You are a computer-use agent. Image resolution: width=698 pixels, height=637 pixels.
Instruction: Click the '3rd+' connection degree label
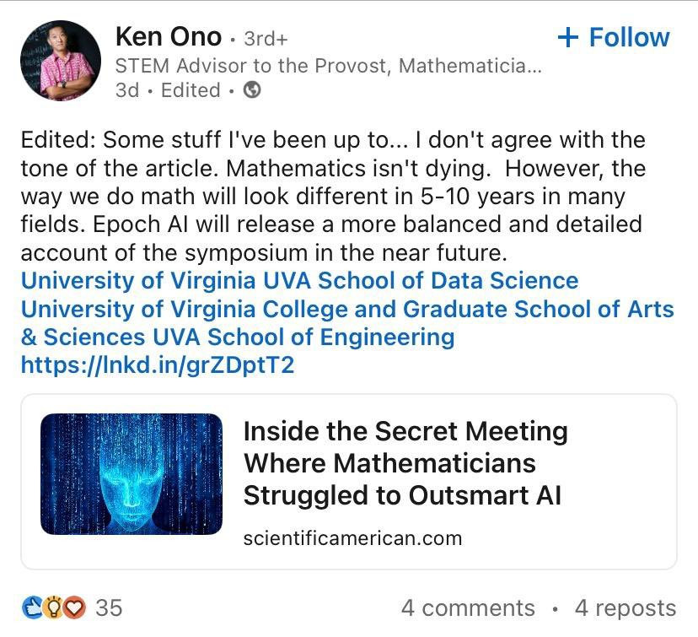click(266, 38)
